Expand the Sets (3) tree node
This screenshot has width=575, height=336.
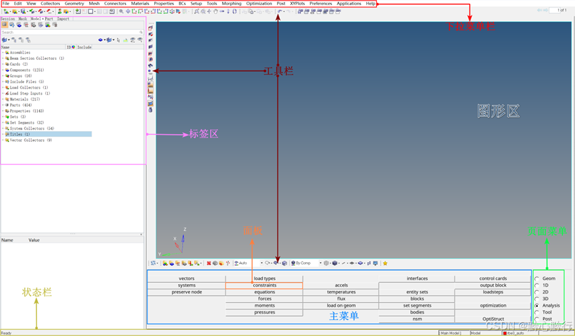click(x=3, y=117)
